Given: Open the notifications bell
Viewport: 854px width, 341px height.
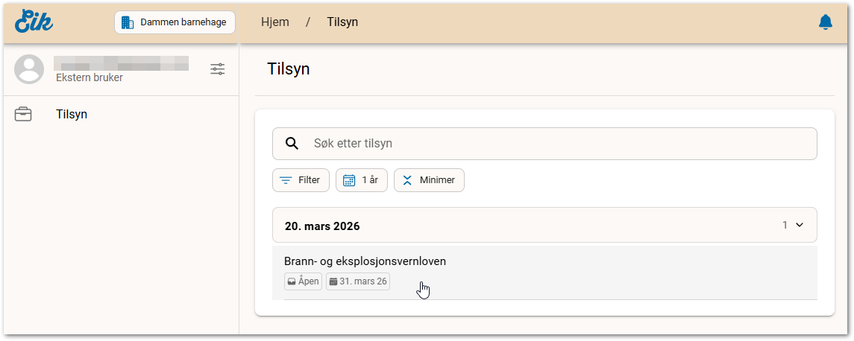Looking at the screenshot, I should point(825,22).
